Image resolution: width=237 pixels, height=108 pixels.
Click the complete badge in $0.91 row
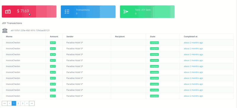point(154,43)
